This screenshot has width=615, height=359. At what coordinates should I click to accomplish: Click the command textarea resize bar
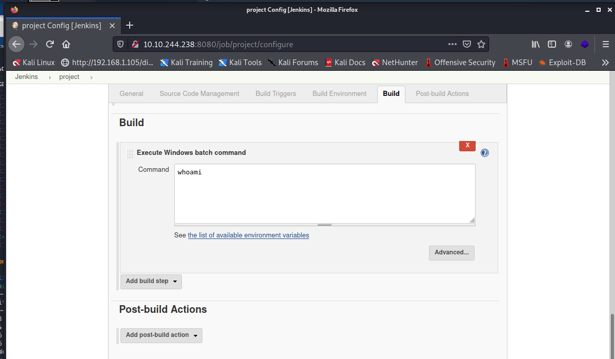pos(324,225)
